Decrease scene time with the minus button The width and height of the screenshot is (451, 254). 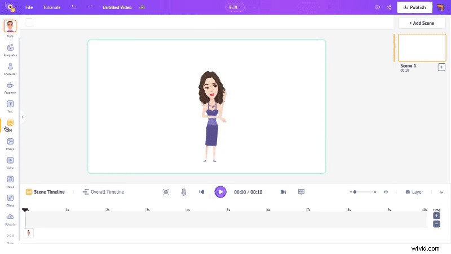click(x=436, y=224)
